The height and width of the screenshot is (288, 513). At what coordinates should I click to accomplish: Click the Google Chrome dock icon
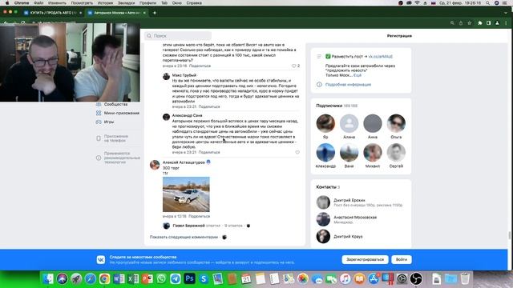pos(104,278)
